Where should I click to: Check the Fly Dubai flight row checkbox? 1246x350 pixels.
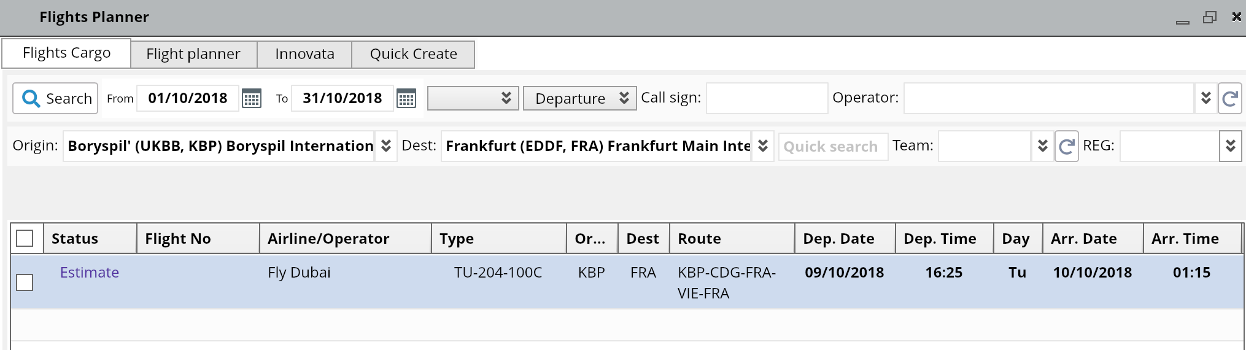point(25,282)
